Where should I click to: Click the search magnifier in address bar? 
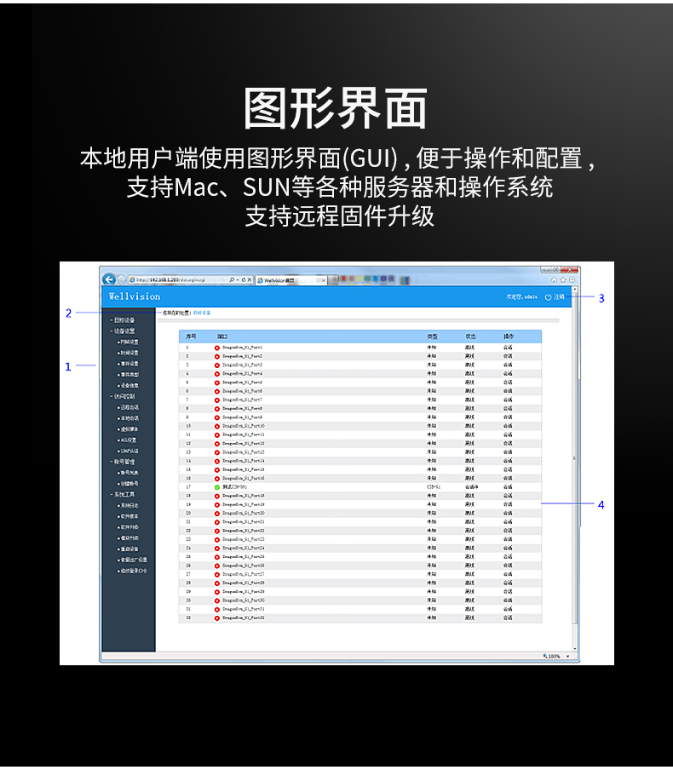tap(232, 280)
